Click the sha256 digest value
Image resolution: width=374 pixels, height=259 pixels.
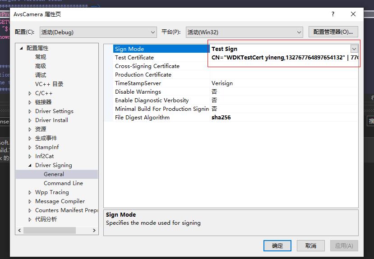(284, 118)
